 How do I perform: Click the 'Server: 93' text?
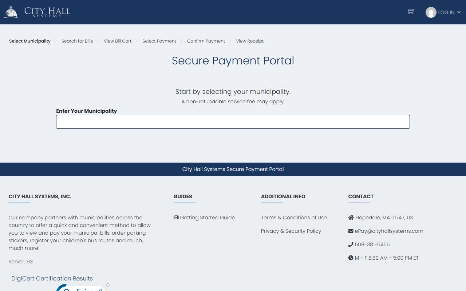pos(21,262)
